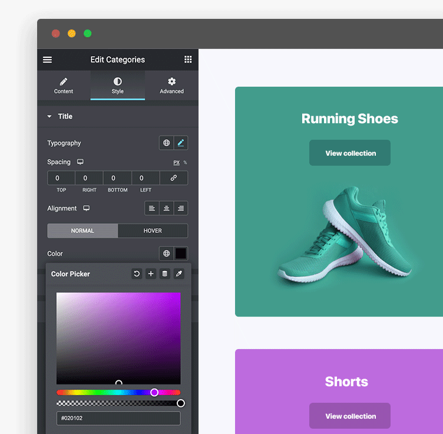Edit Typography with the pencil icon
443x434 pixels.
point(181,143)
